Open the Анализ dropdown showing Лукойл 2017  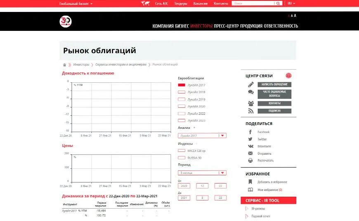(x=202, y=136)
